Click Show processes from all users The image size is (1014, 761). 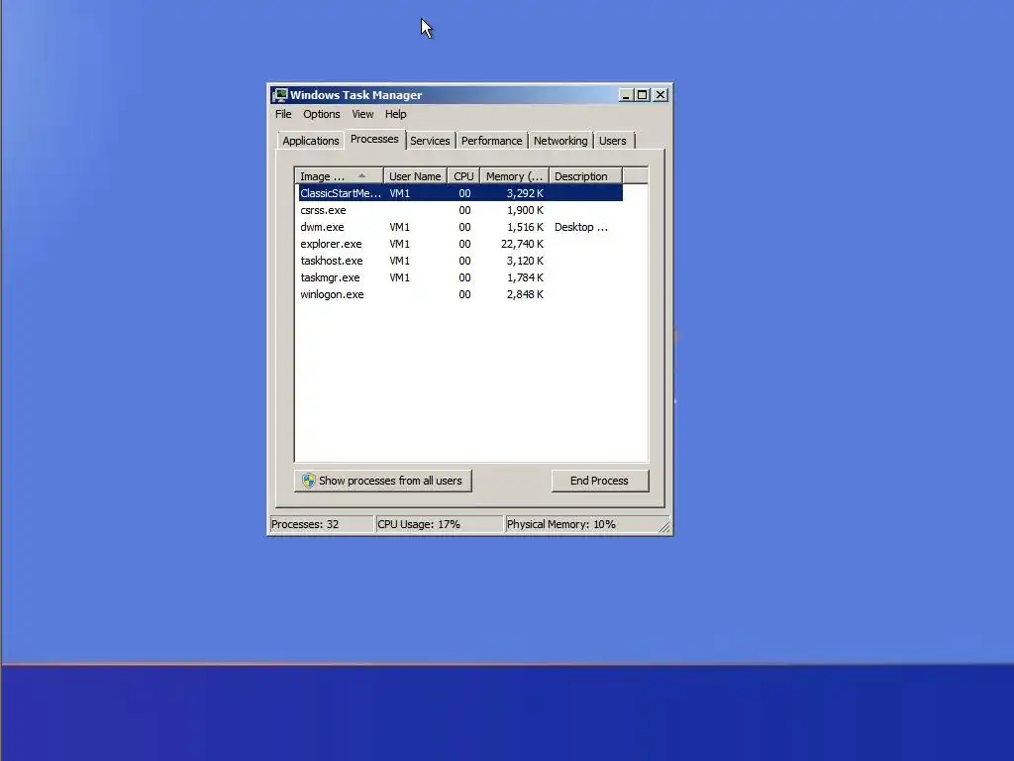(383, 481)
